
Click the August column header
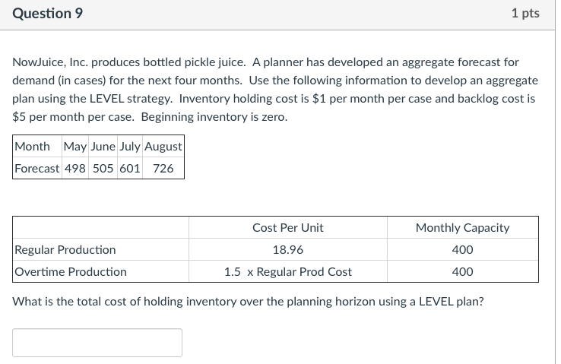163,146
